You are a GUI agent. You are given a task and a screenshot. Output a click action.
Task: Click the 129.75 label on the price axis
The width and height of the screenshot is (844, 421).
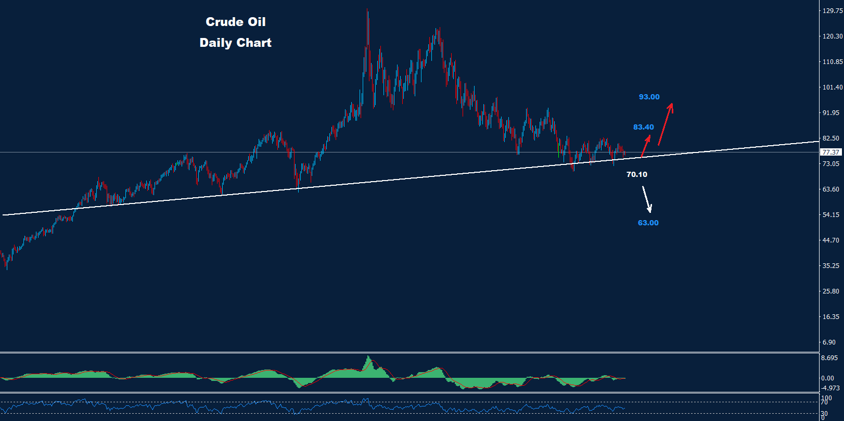coord(832,10)
